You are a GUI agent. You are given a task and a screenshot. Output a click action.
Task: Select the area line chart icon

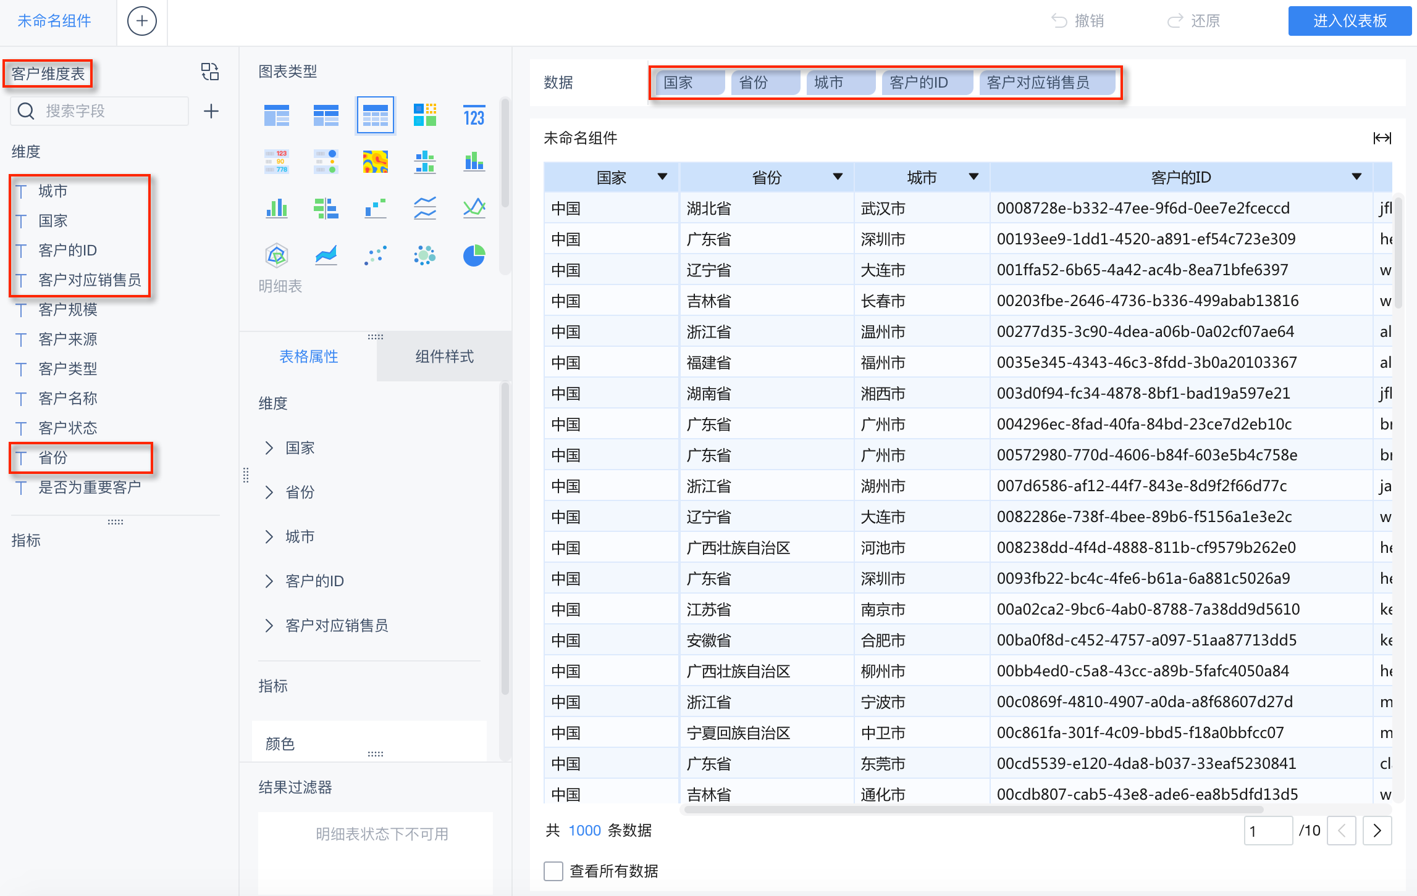[326, 255]
